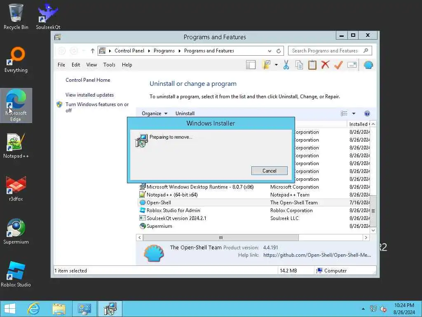Image resolution: width=422 pixels, height=317 pixels.
Task: Toggle the navigation pane toolbar icon
Action: pos(251,65)
